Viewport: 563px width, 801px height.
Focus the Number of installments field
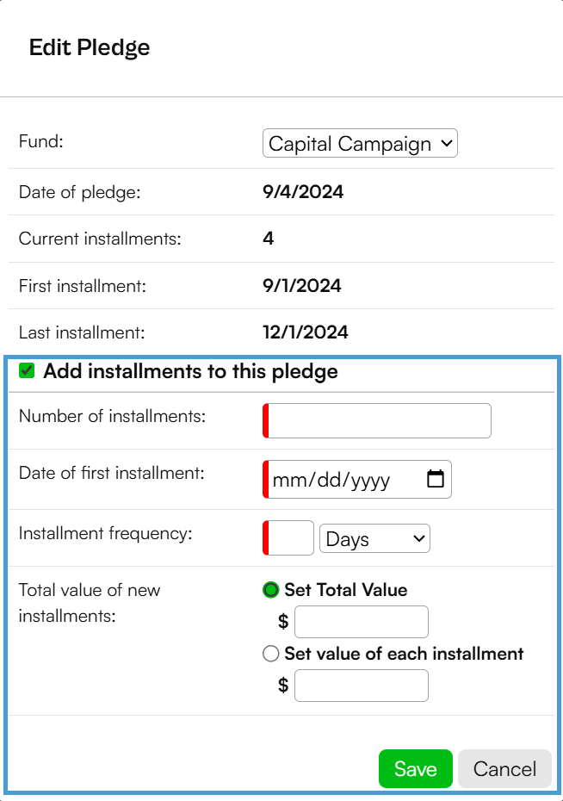coord(377,420)
